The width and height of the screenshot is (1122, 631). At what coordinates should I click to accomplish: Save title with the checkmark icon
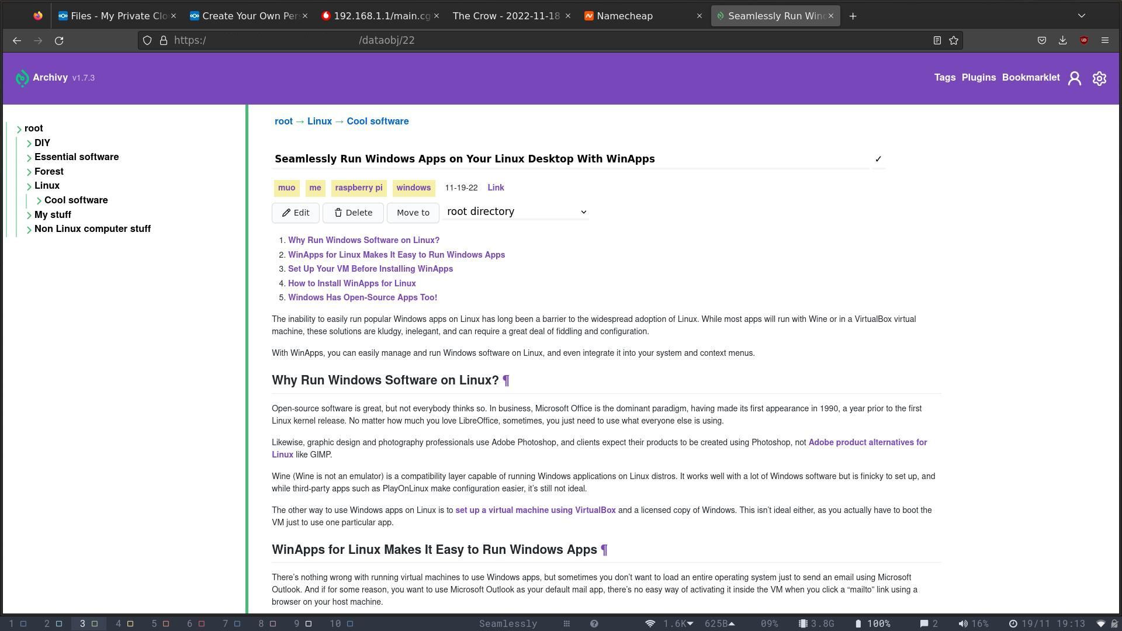click(878, 159)
